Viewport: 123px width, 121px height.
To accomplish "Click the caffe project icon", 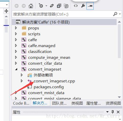I will point(24,40).
